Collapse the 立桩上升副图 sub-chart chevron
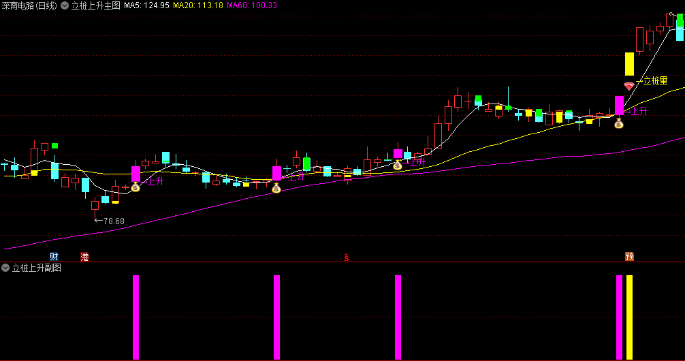The image size is (685, 361). 5,268
